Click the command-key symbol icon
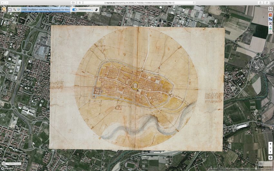This screenshot has height=171, width=274. click(270, 24)
